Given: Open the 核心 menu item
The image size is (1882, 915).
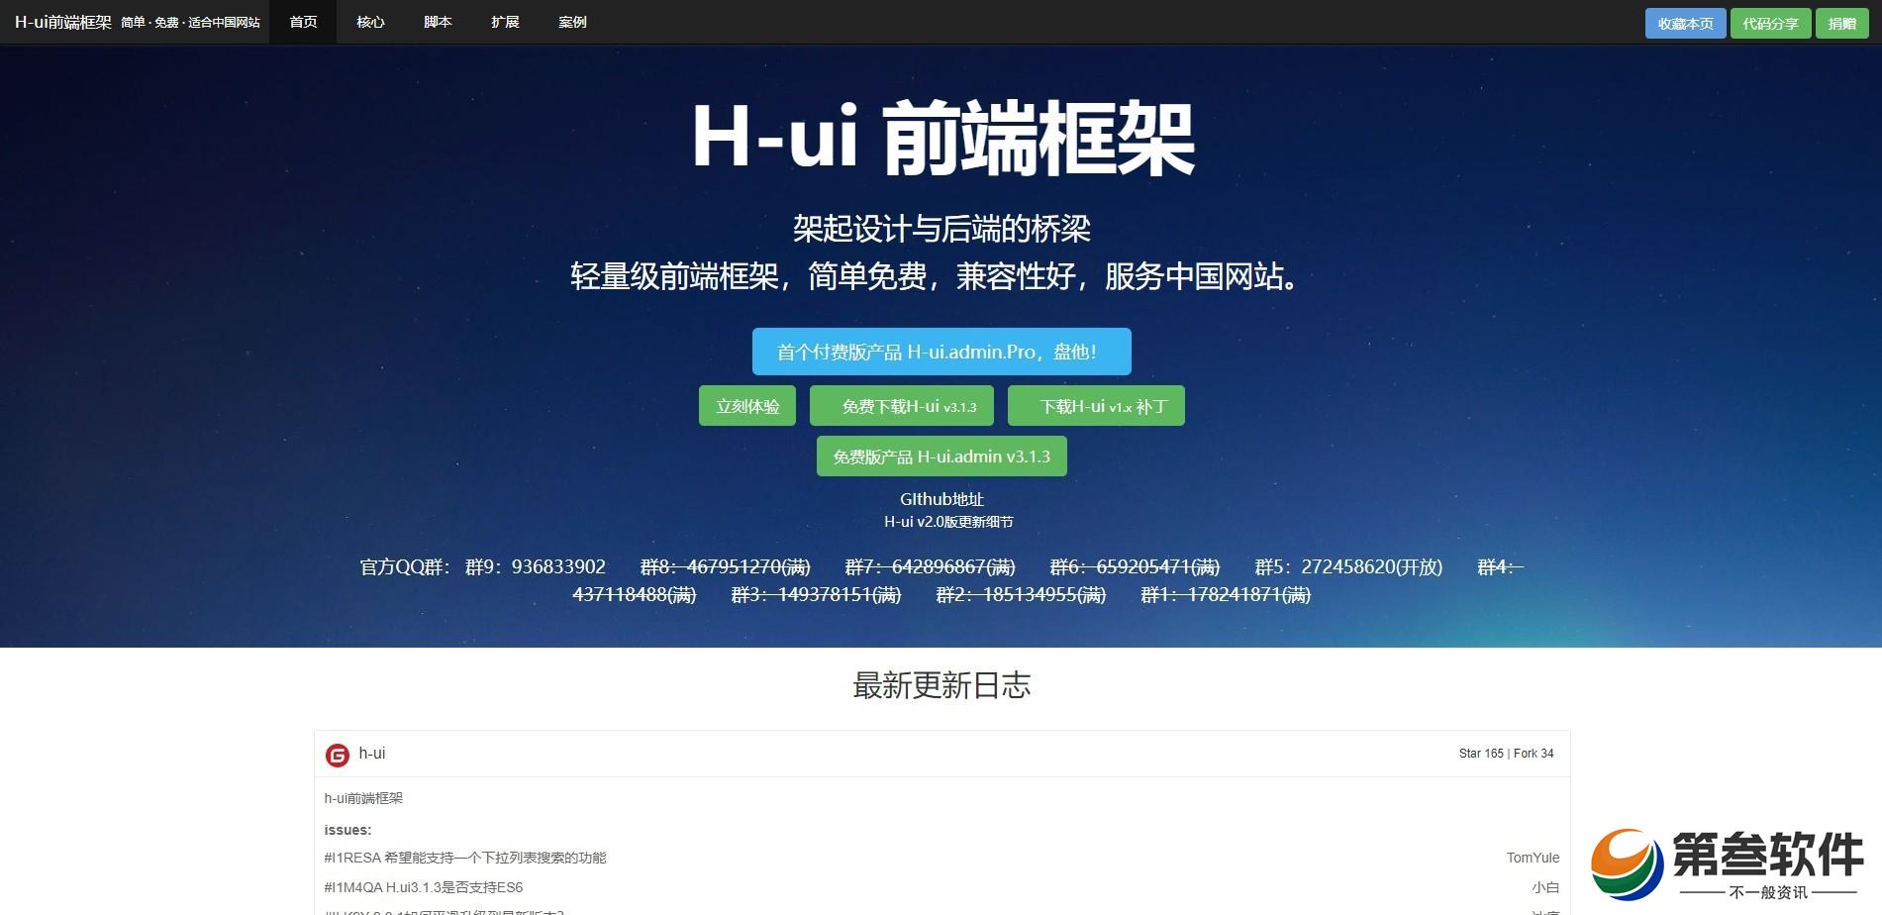Looking at the screenshot, I should (x=370, y=22).
